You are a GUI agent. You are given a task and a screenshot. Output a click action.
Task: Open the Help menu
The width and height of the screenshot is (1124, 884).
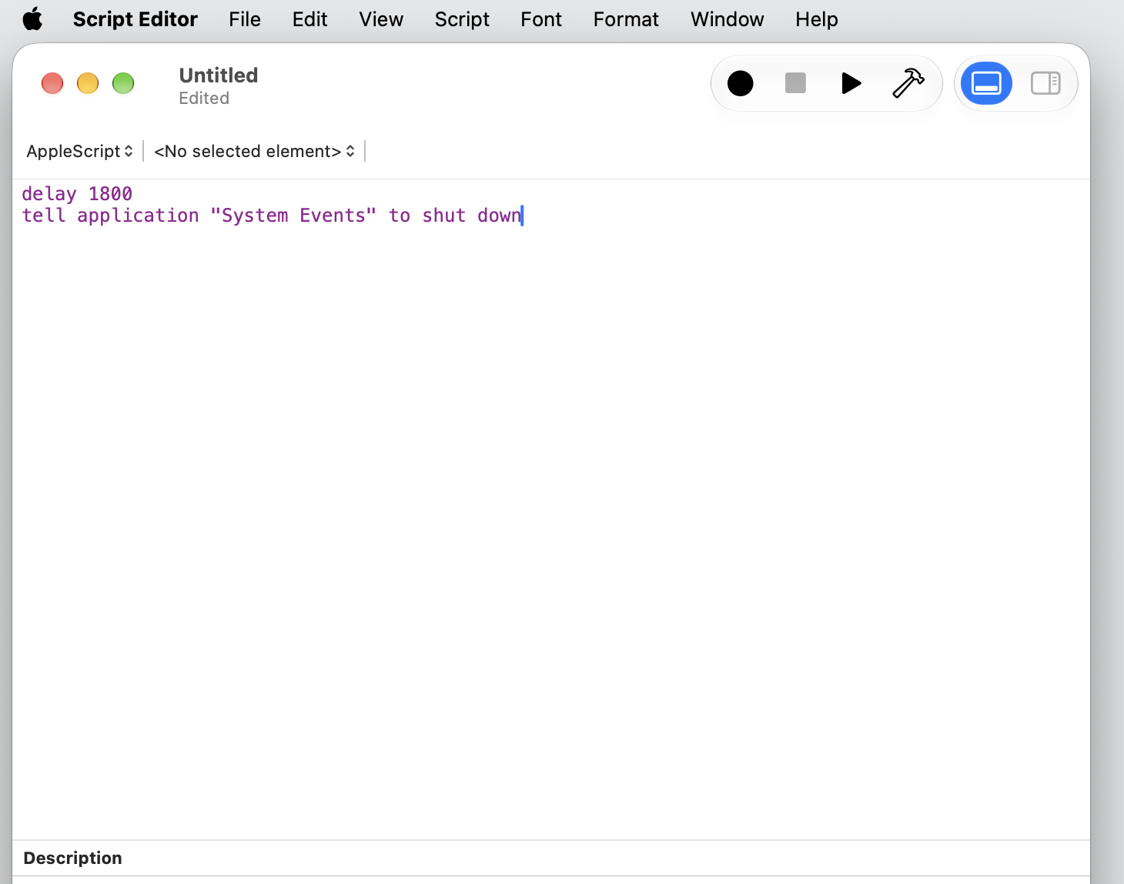pos(817,19)
